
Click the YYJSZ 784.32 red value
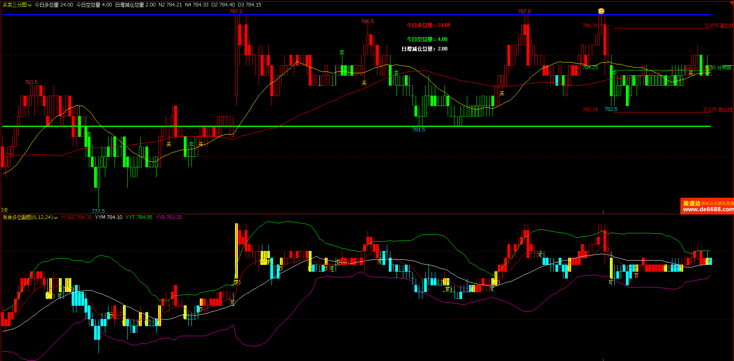tap(76, 217)
